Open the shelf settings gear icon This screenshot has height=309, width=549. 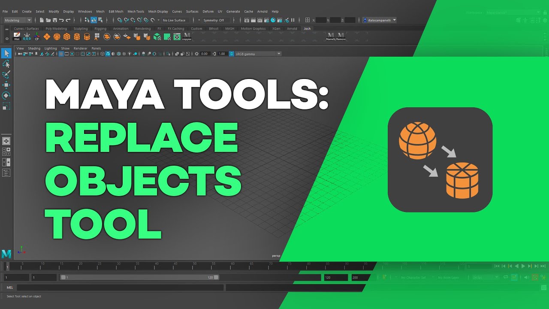click(x=6, y=39)
